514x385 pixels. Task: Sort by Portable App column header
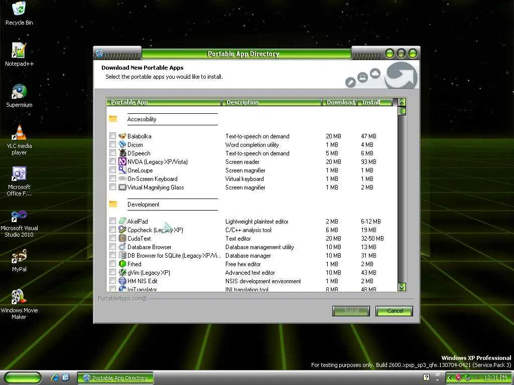click(x=164, y=102)
